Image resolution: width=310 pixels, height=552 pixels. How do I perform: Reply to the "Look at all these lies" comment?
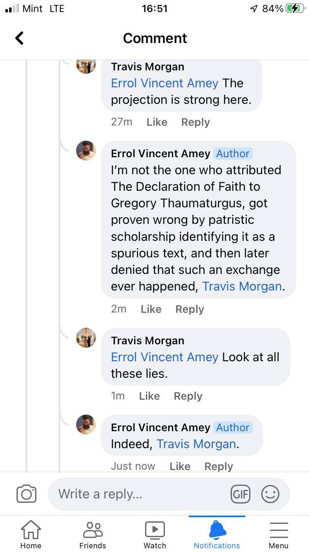[188, 396]
